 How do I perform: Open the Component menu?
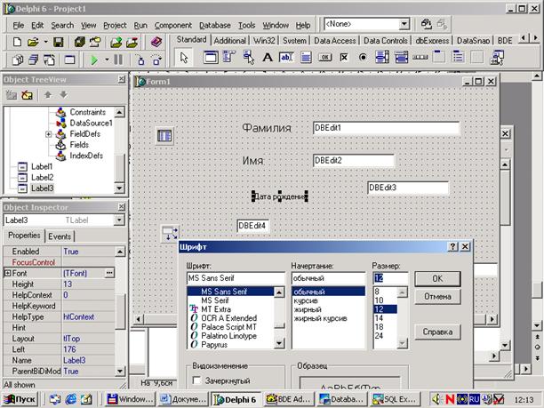[172, 25]
